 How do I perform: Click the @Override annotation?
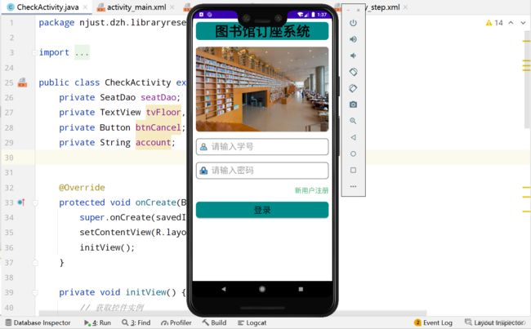point(82,188)
